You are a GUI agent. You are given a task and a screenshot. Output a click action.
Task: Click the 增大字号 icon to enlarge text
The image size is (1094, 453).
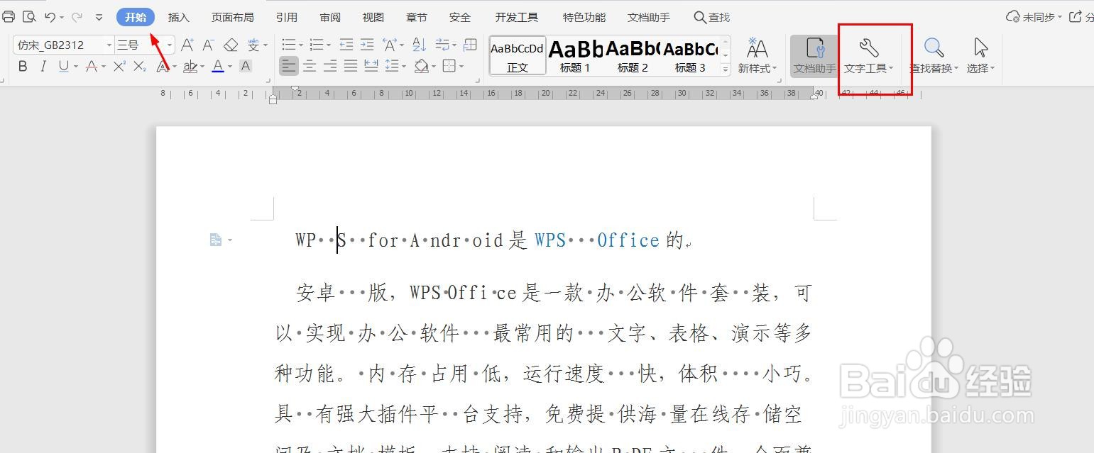coord(187,44)
